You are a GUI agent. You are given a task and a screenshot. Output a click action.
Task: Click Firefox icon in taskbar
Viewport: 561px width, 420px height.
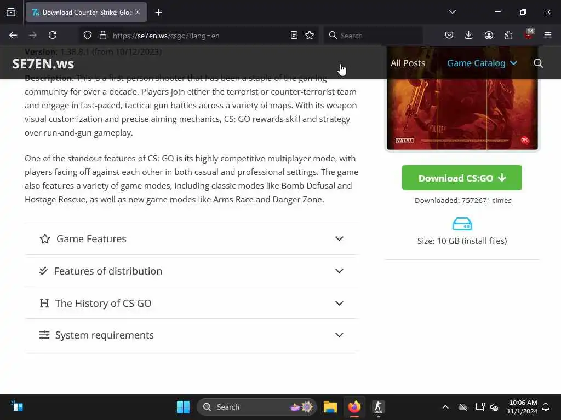tap(354, 407)
